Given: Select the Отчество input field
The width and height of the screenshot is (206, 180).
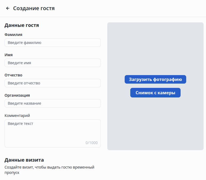Looking at the screenshot, I should point(53,83).
